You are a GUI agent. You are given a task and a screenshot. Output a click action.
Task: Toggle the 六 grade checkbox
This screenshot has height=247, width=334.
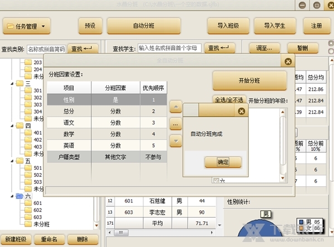click(216, 181)
